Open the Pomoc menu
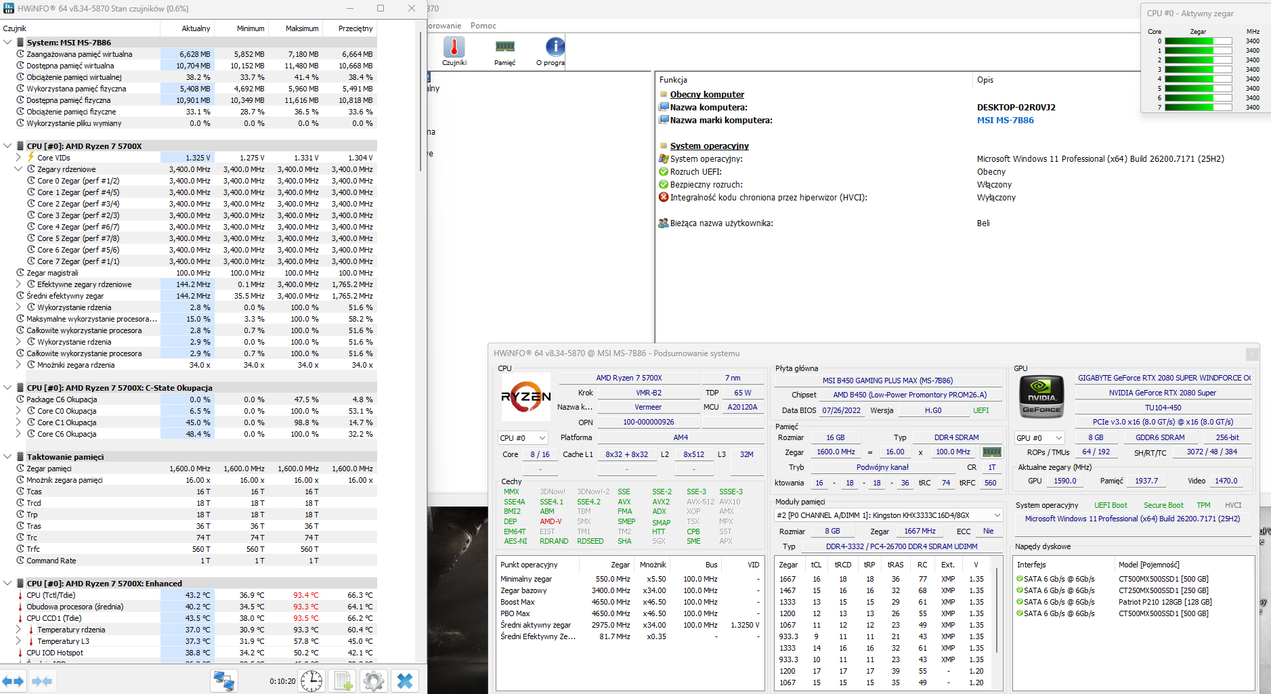Image resolution: width=1271 pixels, height=694 pixels. coord(483,26)
